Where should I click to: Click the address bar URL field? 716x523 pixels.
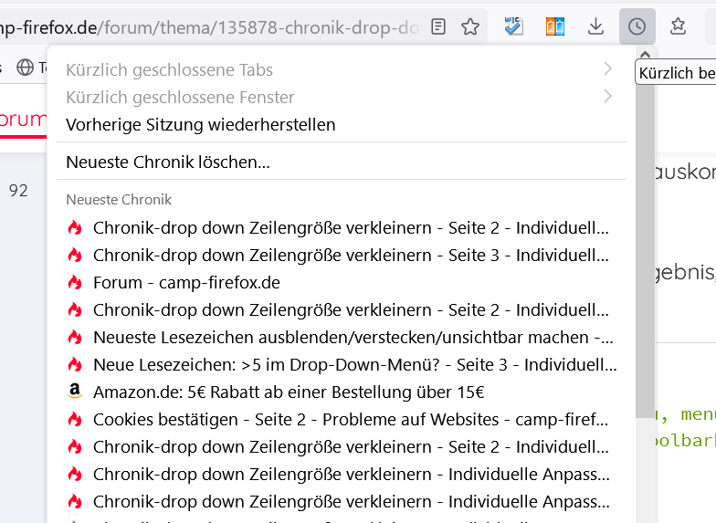coord(210,27)
